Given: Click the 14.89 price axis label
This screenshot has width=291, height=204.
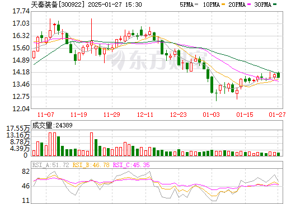Looking at the screenshot, I should (21, 60).
